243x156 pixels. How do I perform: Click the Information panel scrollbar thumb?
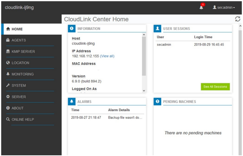click(144, 56)
